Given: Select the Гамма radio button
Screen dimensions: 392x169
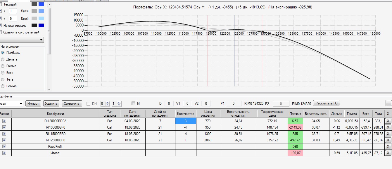Looking at the screenshot, I should [x=3, y=66].
